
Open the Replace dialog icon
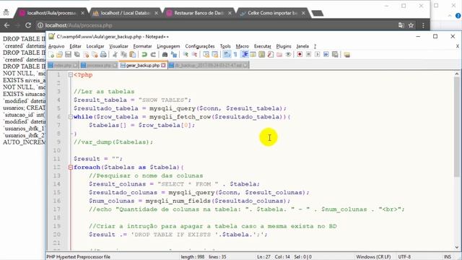(x=174, y=55)
